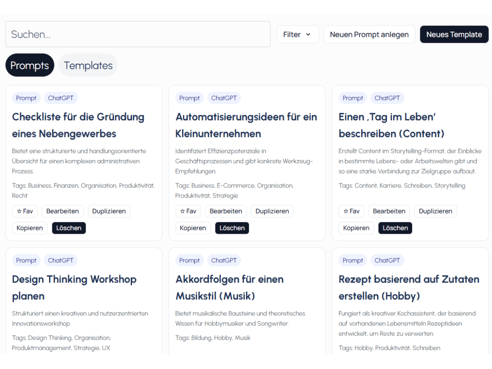Click Prompt badge on Checkliste card
This screenshot has width=492, height=369.
(26, 98)
